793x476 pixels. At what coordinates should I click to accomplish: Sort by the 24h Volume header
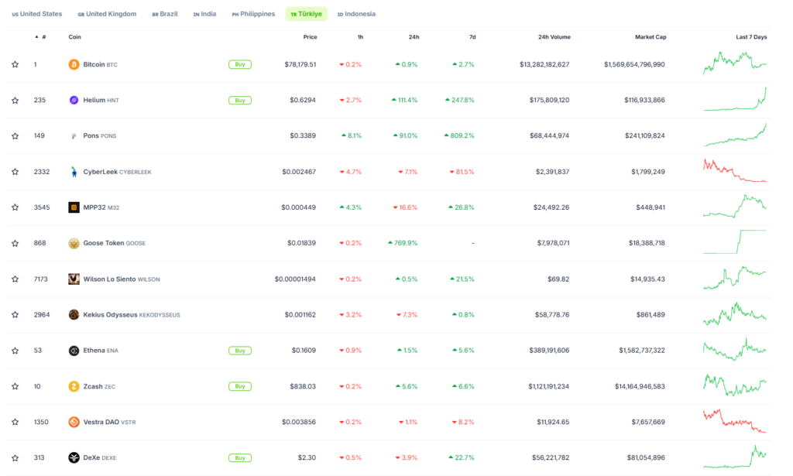pyautogui.click(x=554, y=37)
